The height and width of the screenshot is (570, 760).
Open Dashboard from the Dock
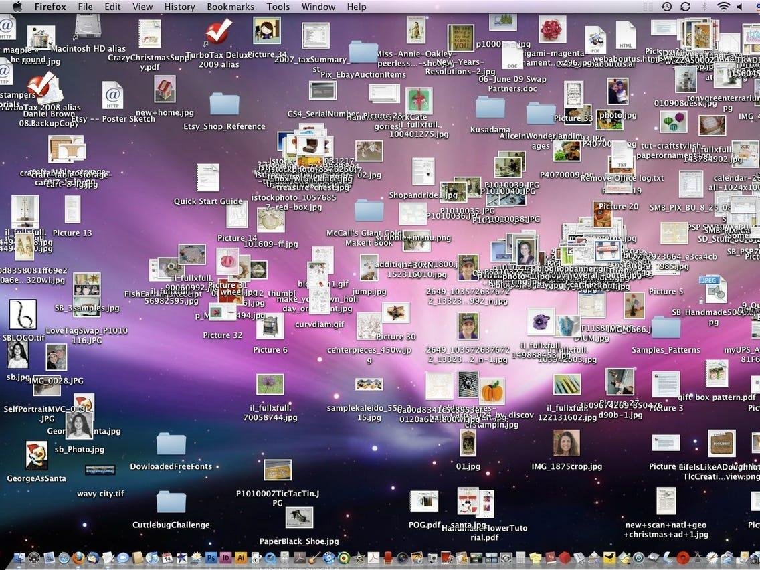(33, 559)
